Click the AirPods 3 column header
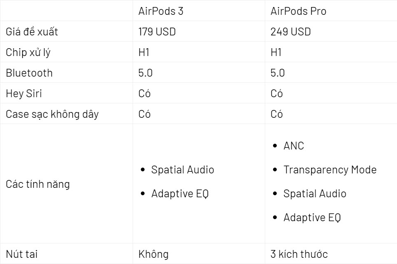This screenshot has height=264, width=397. (x=161, y=11)
